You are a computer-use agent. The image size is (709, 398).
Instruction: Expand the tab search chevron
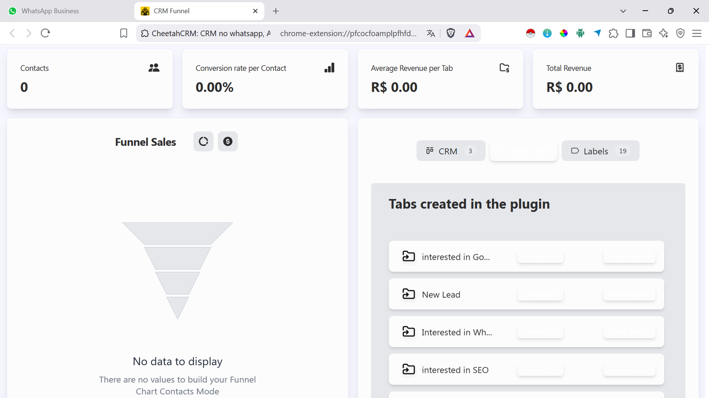click(x=623, y=11)
